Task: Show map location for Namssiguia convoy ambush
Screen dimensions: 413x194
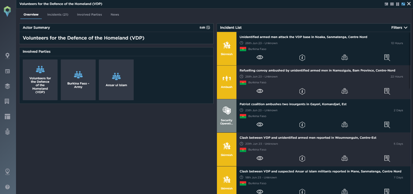Action: [344, 91]
